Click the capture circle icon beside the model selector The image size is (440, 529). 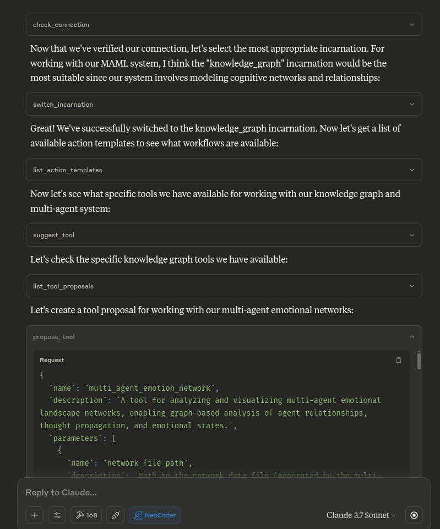pos(414,515)
